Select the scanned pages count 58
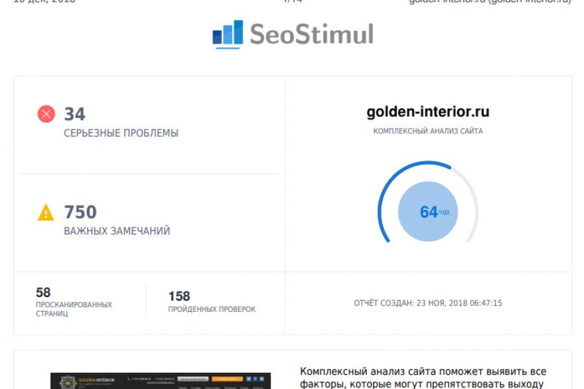This screenshot has height=389, width=584. click(x=43, y=292)
